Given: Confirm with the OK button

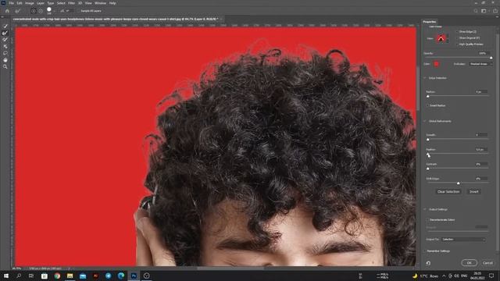Looking at the screenshot, I should point(470,263).
